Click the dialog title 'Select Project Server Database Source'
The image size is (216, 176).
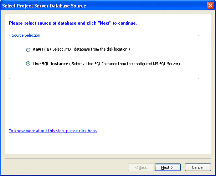(44, 6)
